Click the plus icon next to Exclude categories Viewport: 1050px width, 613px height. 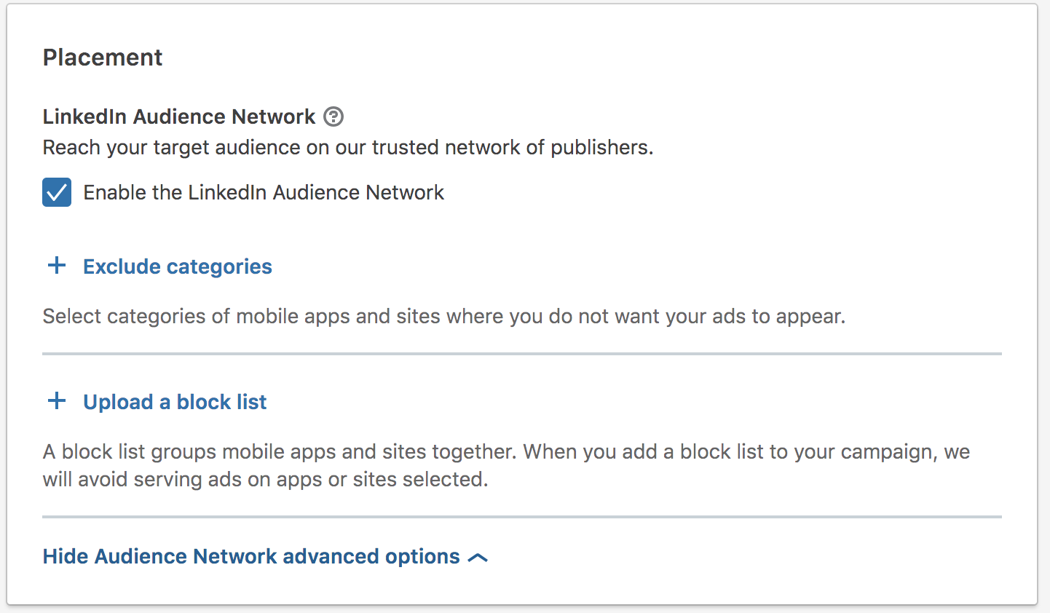(57, 266)
